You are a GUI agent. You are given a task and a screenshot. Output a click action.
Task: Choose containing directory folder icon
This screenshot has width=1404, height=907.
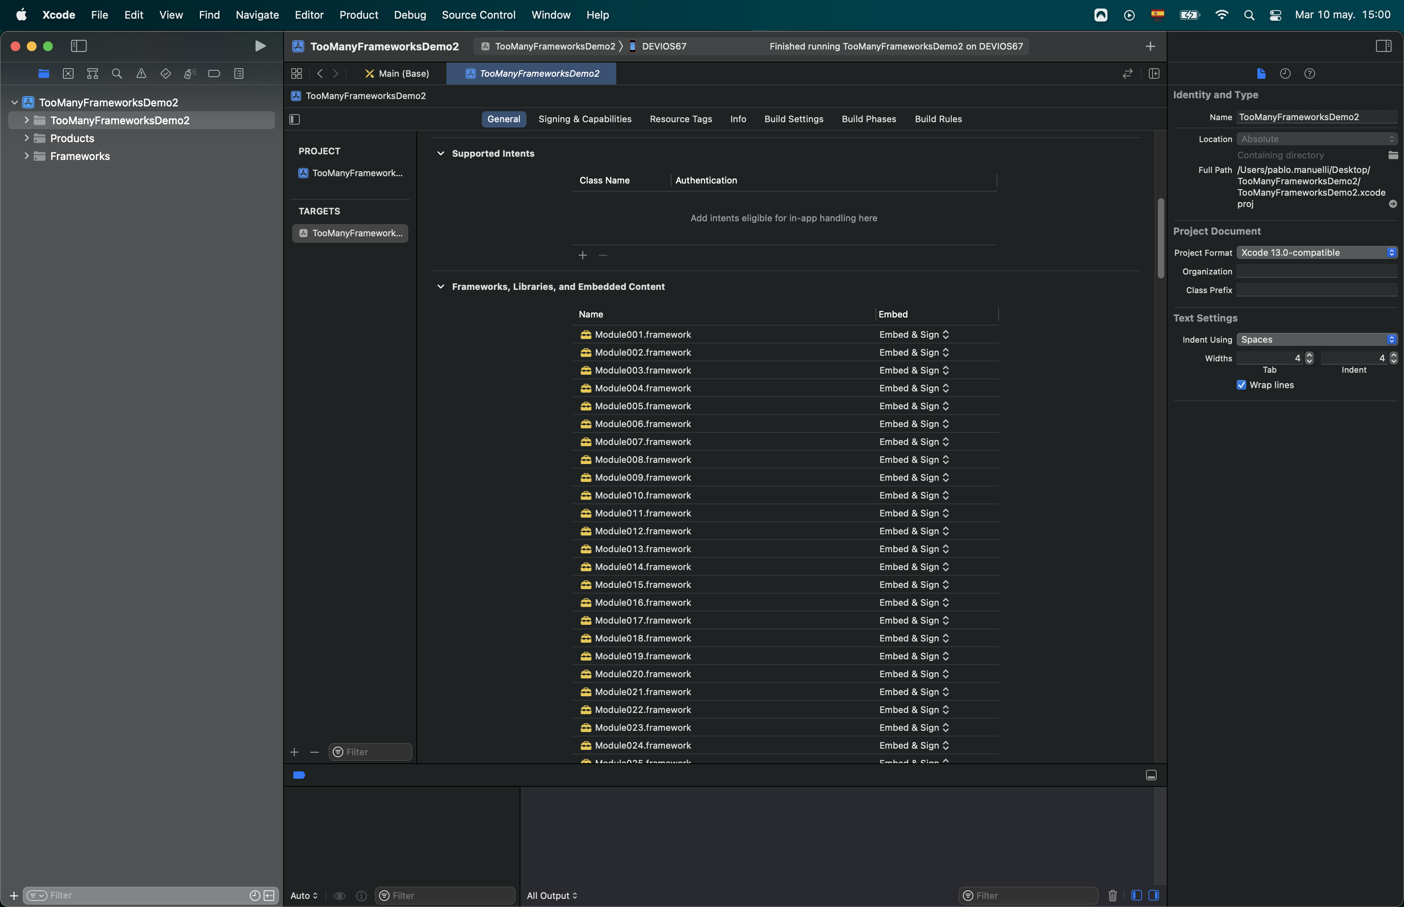pos(1393,155)
